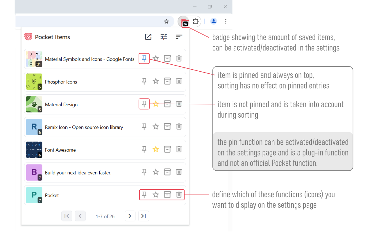Go to the next page of items
This screenshot has height=233, width=372.
point(130,216)
